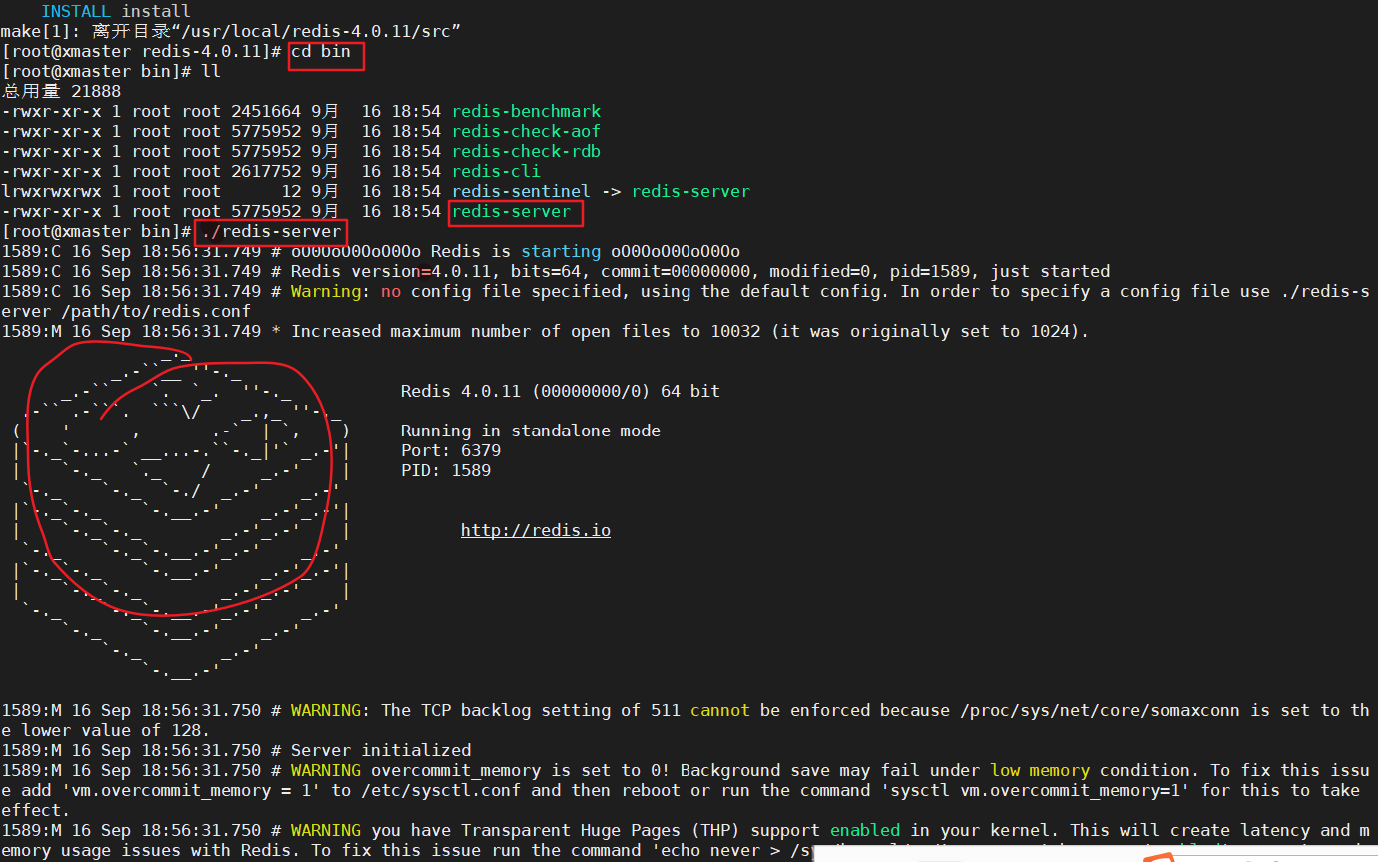The height and width of the screenshot is (862, 1378).
Task: Click the 'Server initialized' message
Action: coord(381,750)
